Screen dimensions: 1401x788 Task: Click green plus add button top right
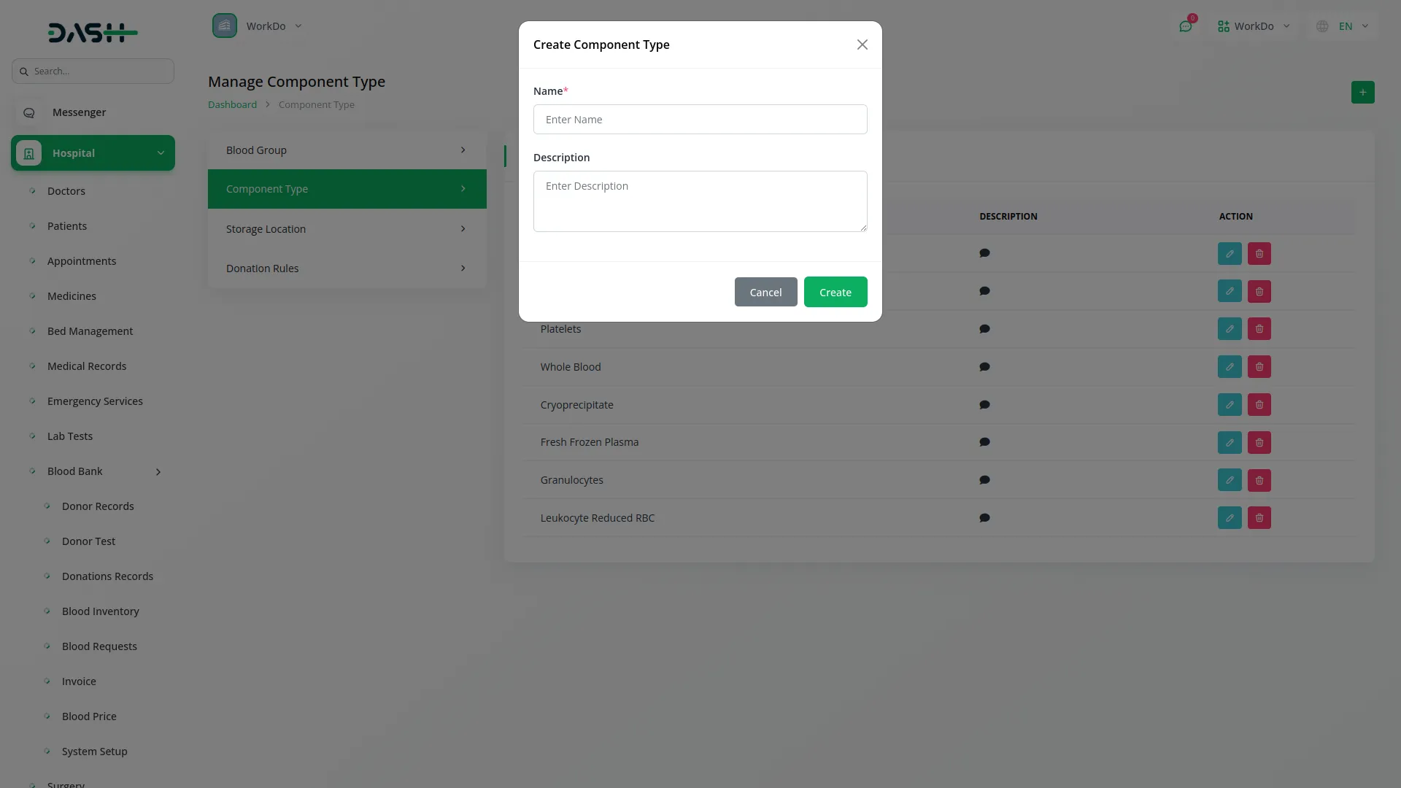coord(1362,93)
